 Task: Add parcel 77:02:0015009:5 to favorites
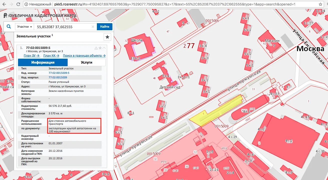(100, 48)
